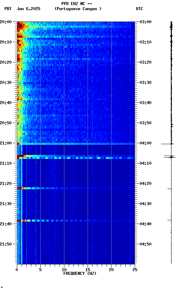Click the 04:40 UTC time label
The height and width of the screenshot is (291, 186).
coord(146,224)
